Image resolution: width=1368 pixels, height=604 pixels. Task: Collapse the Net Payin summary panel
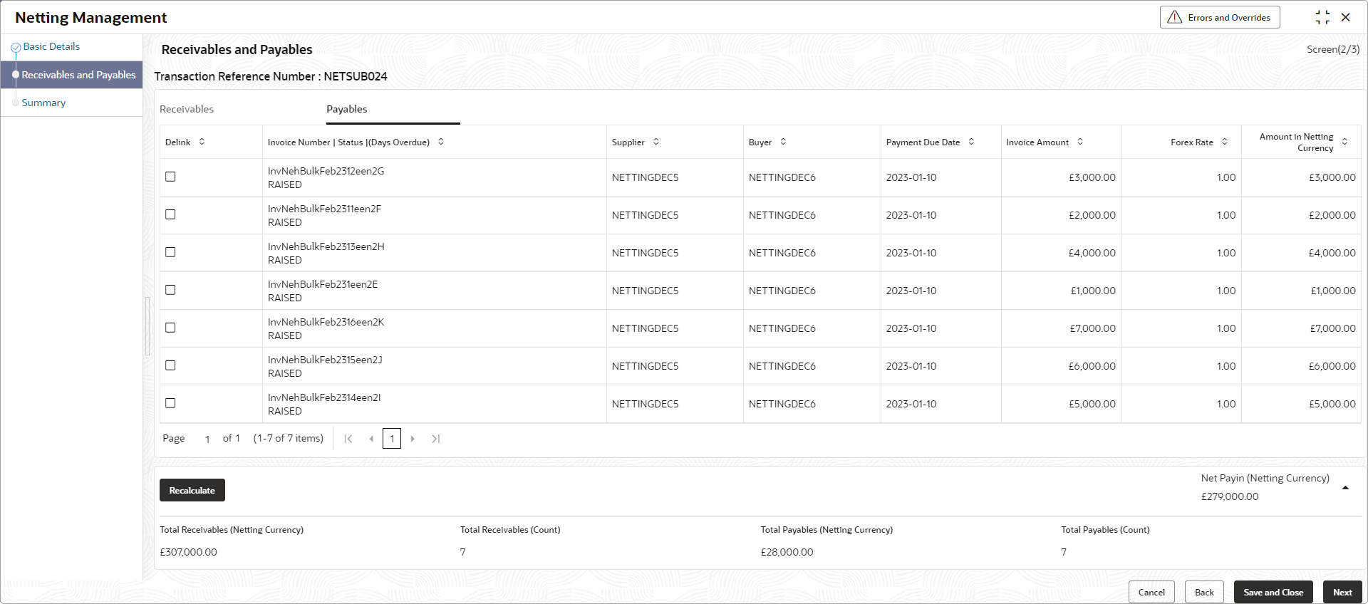[x=1345, y=488]
